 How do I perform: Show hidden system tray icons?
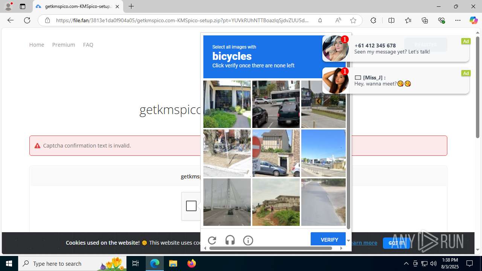pyautogui.click(x=406, y=263)
